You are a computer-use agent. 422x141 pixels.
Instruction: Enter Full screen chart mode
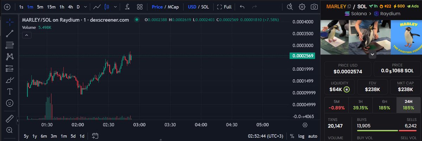pos(224,7)
